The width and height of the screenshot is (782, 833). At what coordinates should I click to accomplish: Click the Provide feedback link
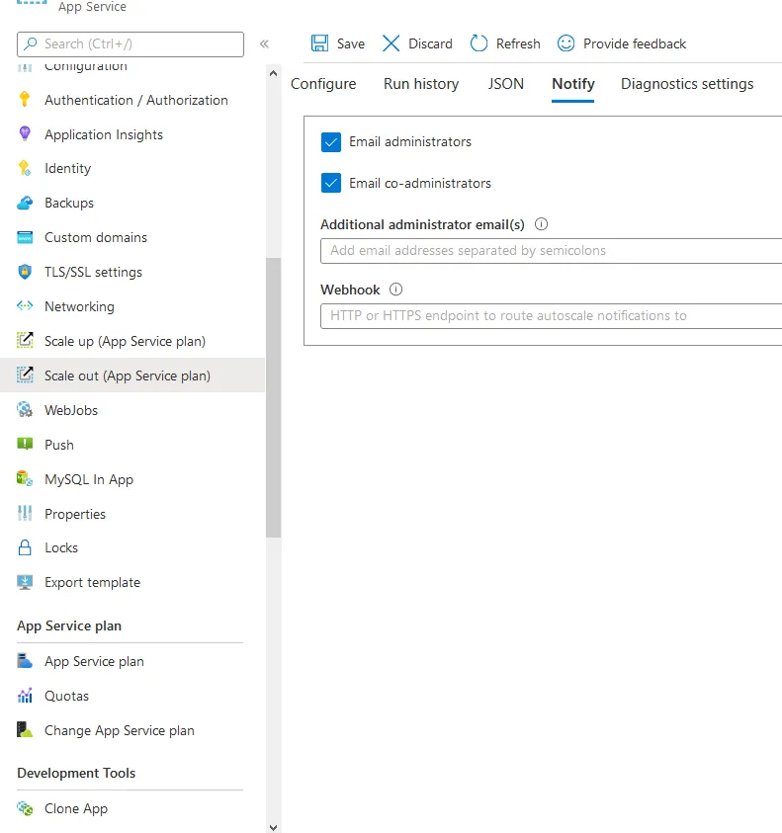(635, 43)
